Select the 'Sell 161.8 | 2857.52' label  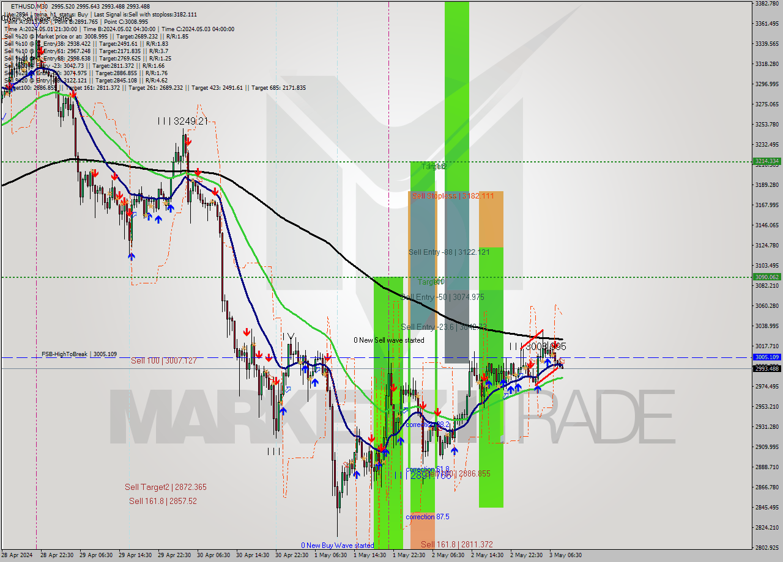163,501
